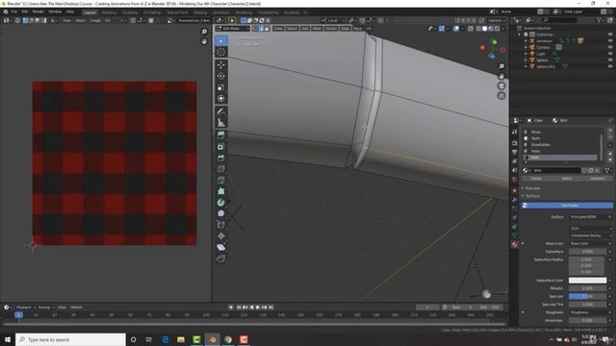Select the Extrude Region tool
The height and width of the screenshot is (346, 616).
[x=221, y=136]
